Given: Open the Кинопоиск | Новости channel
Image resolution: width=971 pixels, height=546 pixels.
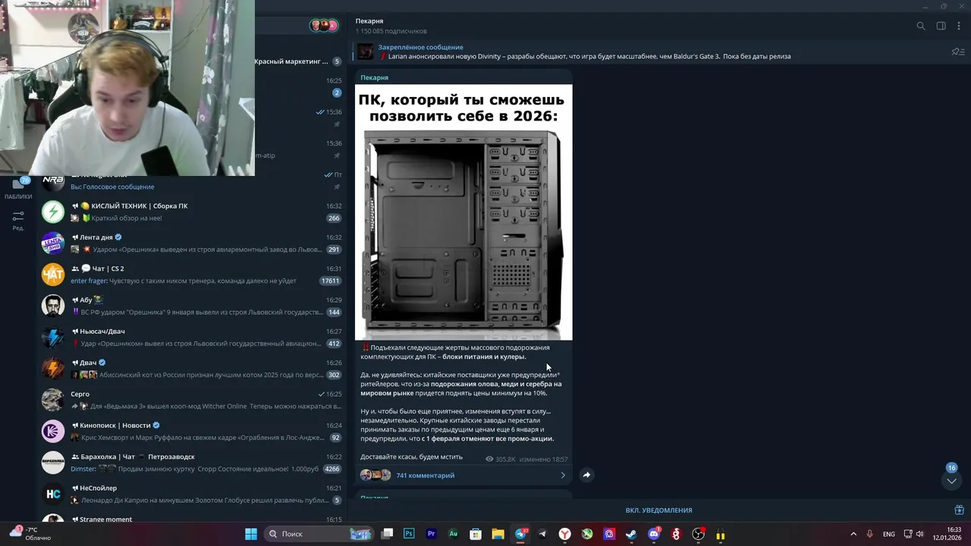Looking at the screenshot, I should (x=193, y=431).
